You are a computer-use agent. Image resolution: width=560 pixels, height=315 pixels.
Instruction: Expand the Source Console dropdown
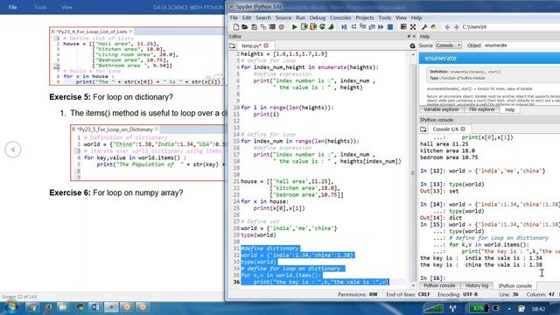click(x=448, y=45)
